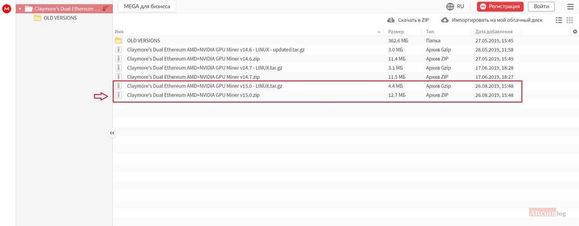The image size is (579, 226).
Task: Select the OLD VERSIONS row name in list
Action: coord(143,41)
